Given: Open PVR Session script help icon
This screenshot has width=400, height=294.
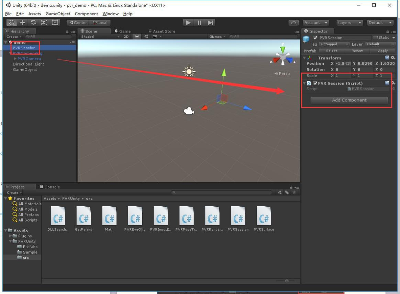Looking at the screenshot, I should pyautogui.click(x=387, y=83).
